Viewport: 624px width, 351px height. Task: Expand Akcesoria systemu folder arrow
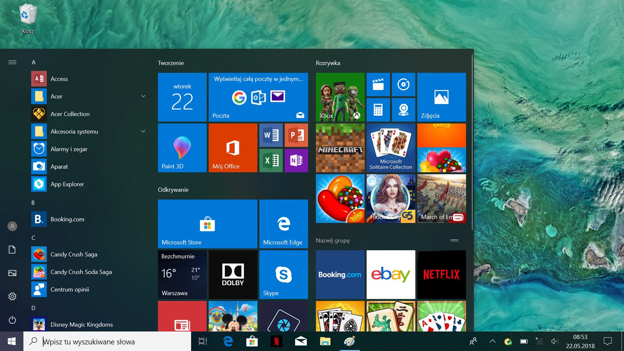tap(143, 131)
